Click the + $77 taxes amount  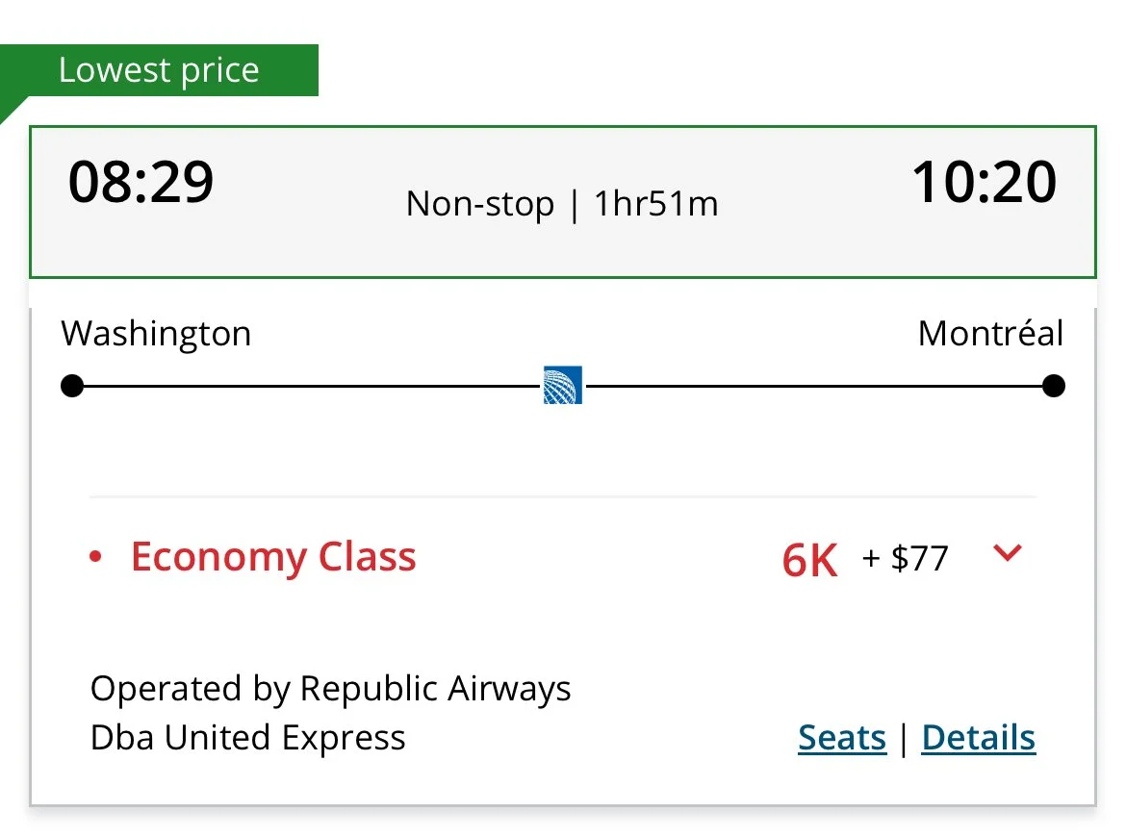point(906,558)
